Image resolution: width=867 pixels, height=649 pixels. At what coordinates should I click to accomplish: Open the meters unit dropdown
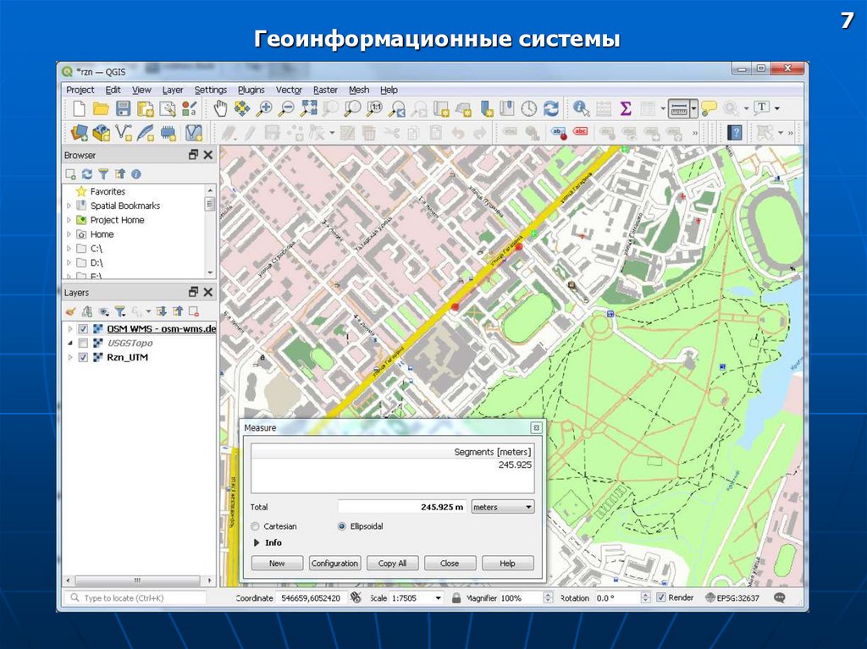click(x=503, y=507)
